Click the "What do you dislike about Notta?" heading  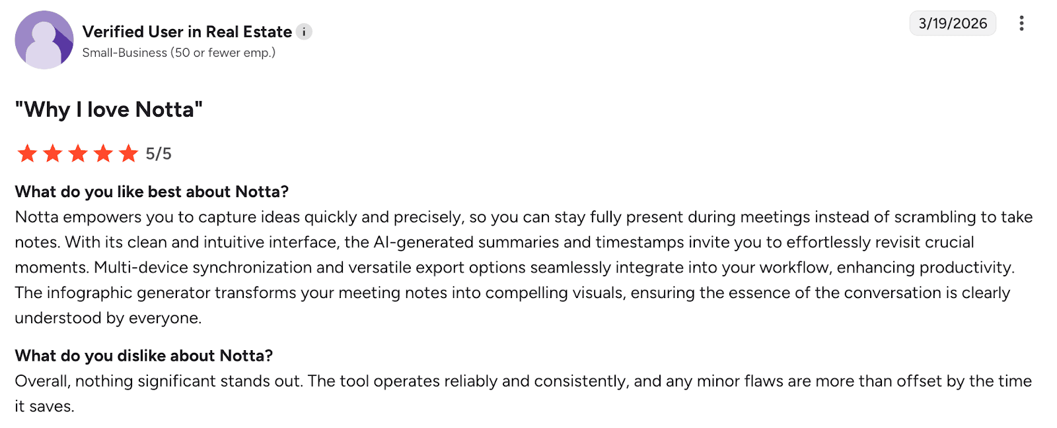pos(144,356)
